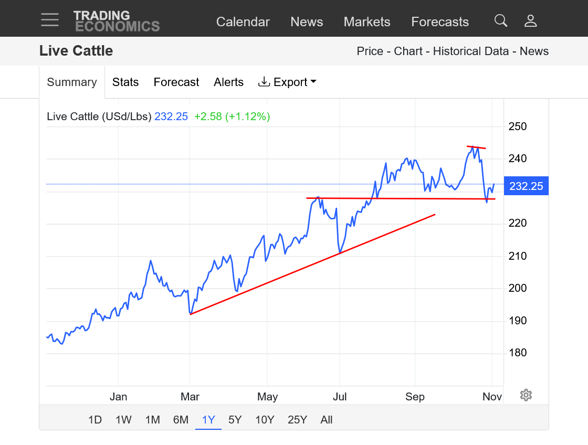Viewport: 588px width, 445px height.
Task: Open chart settings gear icon
Action: click(526, 395)
